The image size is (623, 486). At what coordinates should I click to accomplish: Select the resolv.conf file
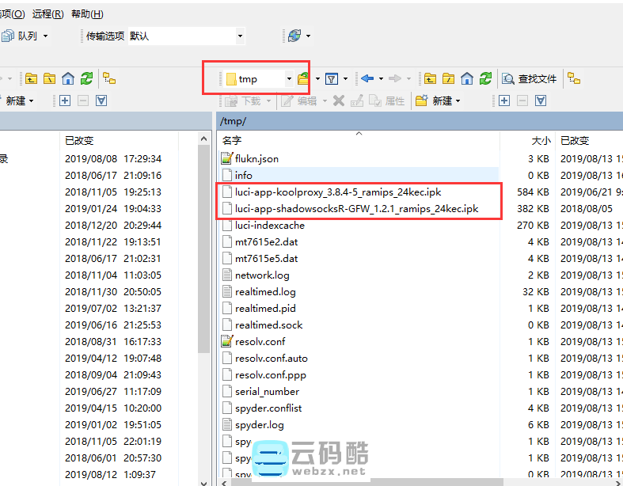(260, 341)
